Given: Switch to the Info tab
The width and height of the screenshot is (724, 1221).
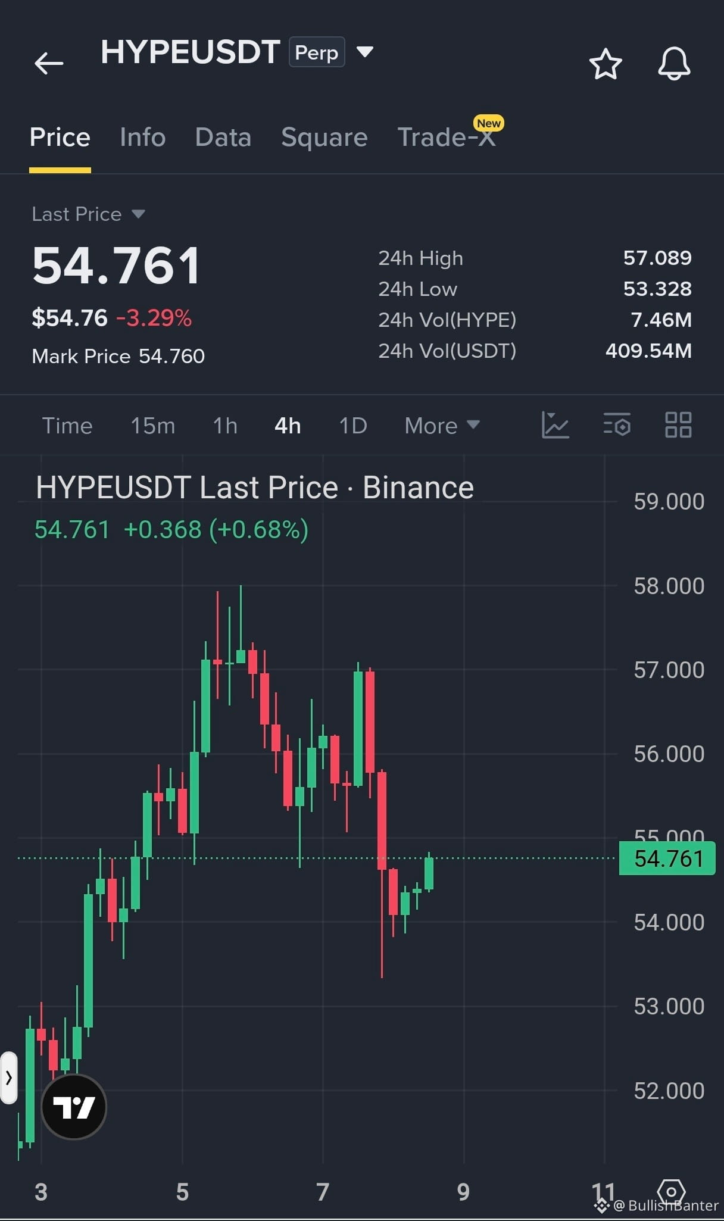Looking at the screenshot, I should tap(143, 138).
